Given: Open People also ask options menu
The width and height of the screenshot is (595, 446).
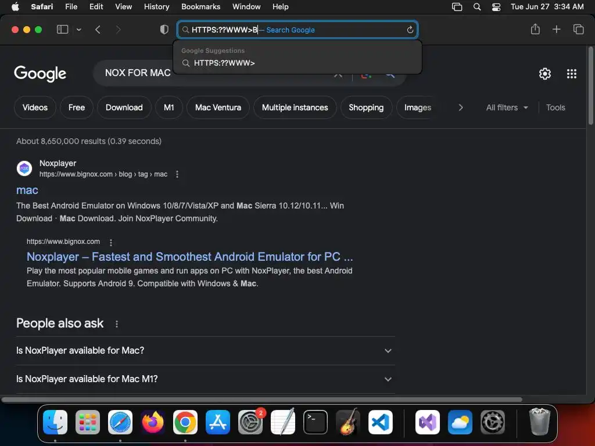Looking at the screenshot, I should click(116, 324).
